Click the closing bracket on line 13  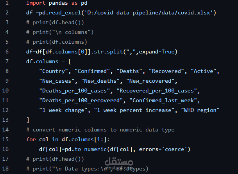pos(28,120)
